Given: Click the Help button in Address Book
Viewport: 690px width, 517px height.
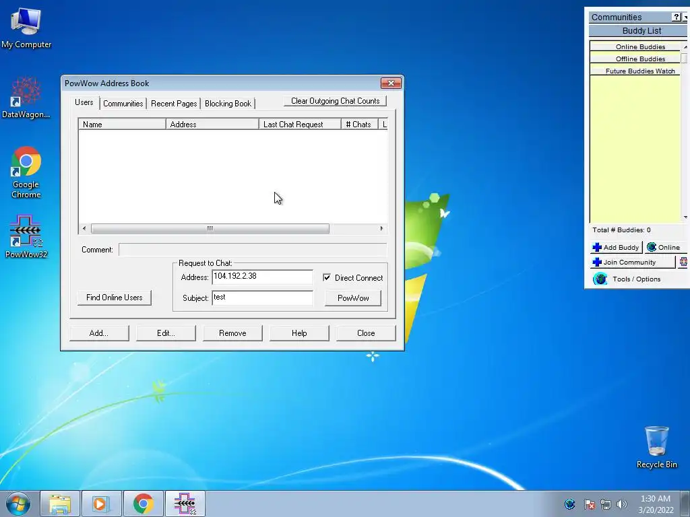Looking at the screenshot, I should coord(299,333).
